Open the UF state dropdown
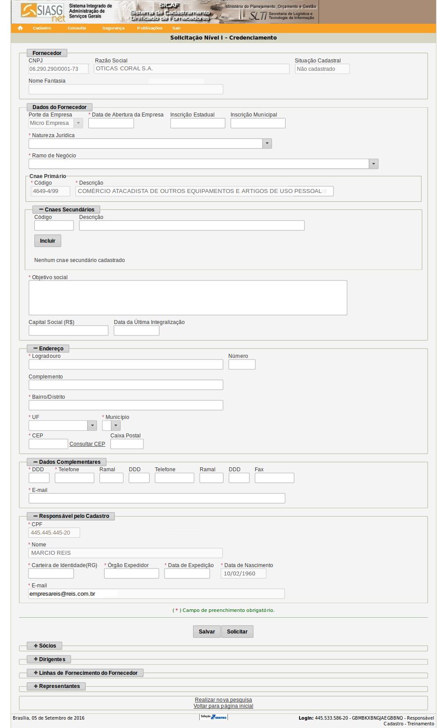Screen dimensions: 447x728 pos(62,426)
